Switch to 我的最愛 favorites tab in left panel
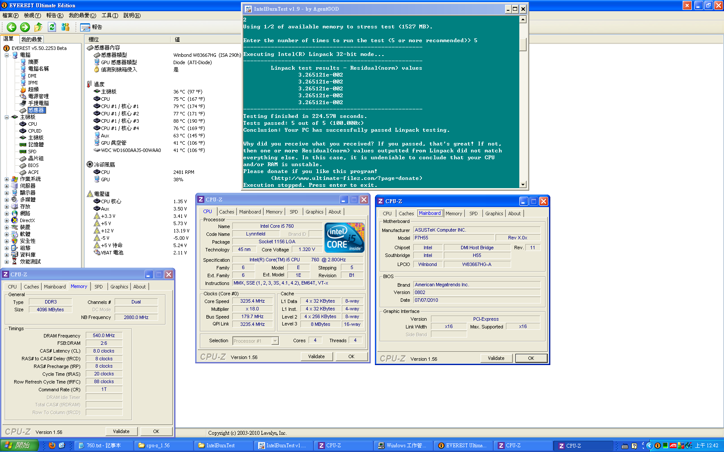This screenshot has height=452, width=724. [x=31, y=39]
